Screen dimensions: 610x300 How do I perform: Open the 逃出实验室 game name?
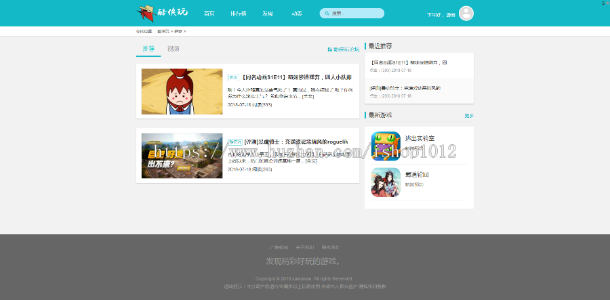pyautogui.click(x=420, y=138)
